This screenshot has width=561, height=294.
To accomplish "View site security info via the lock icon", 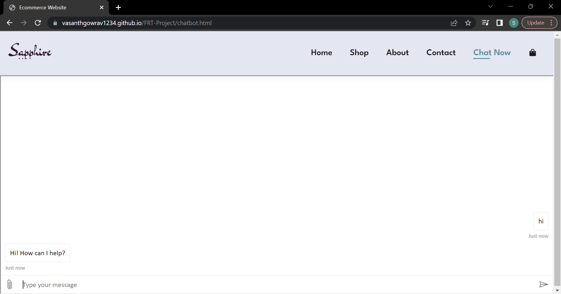I will tap(55, 23).
